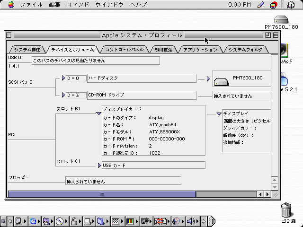This screenshot has height=227, width=303.
Task: Switch to the コントロールパネル tab
Action: click(x=125, y=50)
